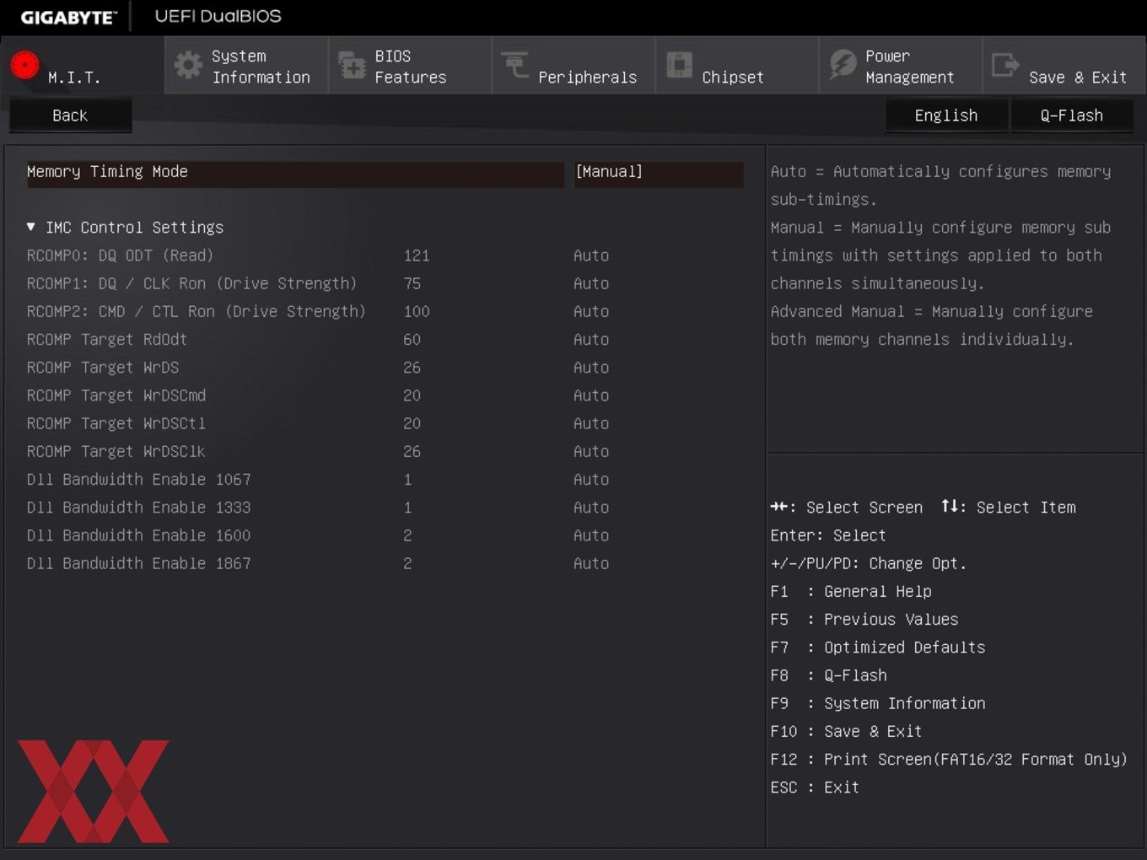Select the RCOMP Target WrDSCmd label
The width and height of the screenshot is (1147, 860).
tap(116, 395)
